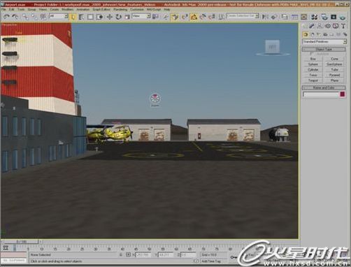Click the Unlink Selection icon
The height and width of the screenshot is (267, 351).
pos(34,17)
